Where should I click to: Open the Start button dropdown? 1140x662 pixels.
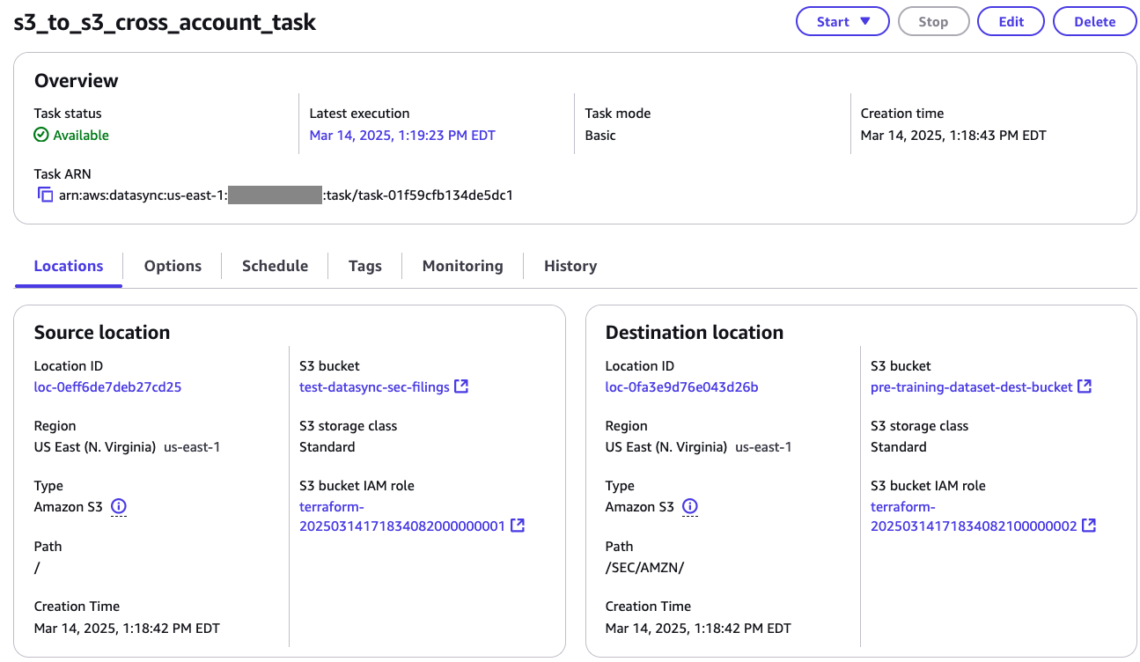click(867, 21)
